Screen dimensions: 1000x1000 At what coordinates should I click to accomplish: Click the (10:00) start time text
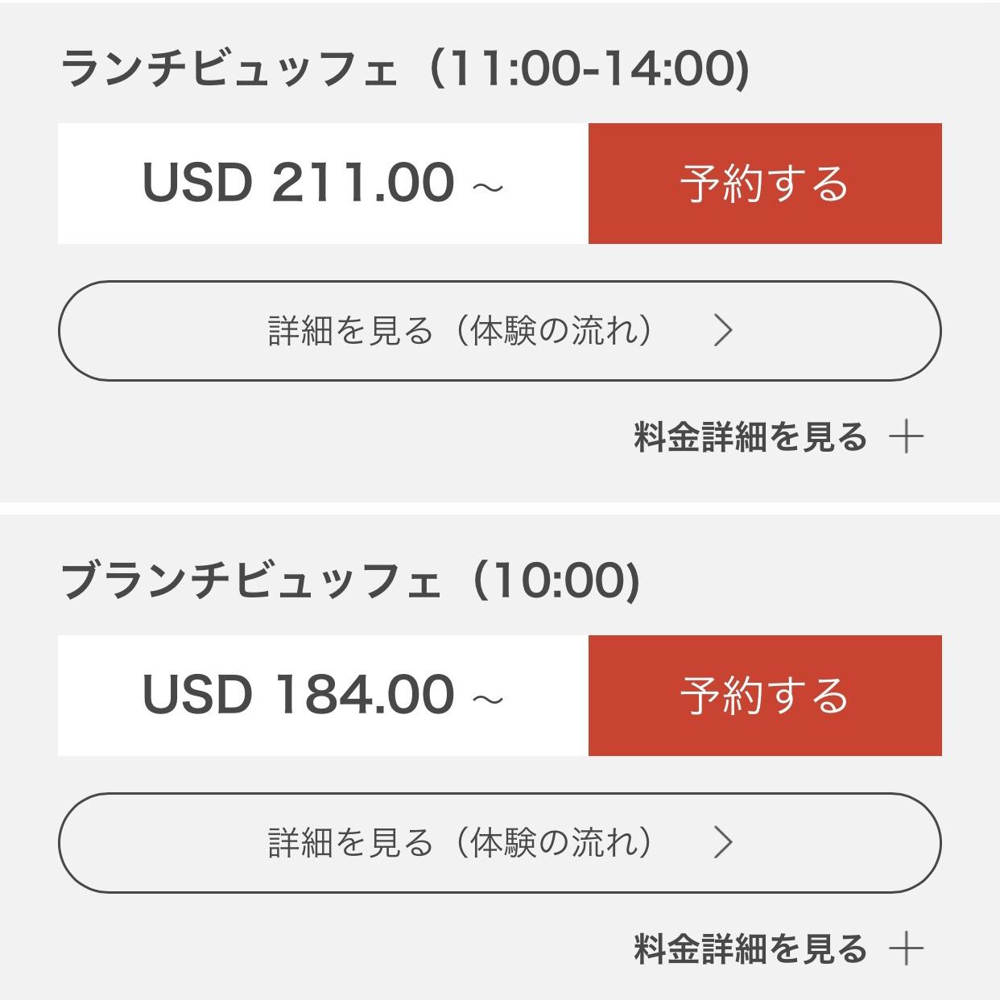pyautogui.click(x=557, y=581)
